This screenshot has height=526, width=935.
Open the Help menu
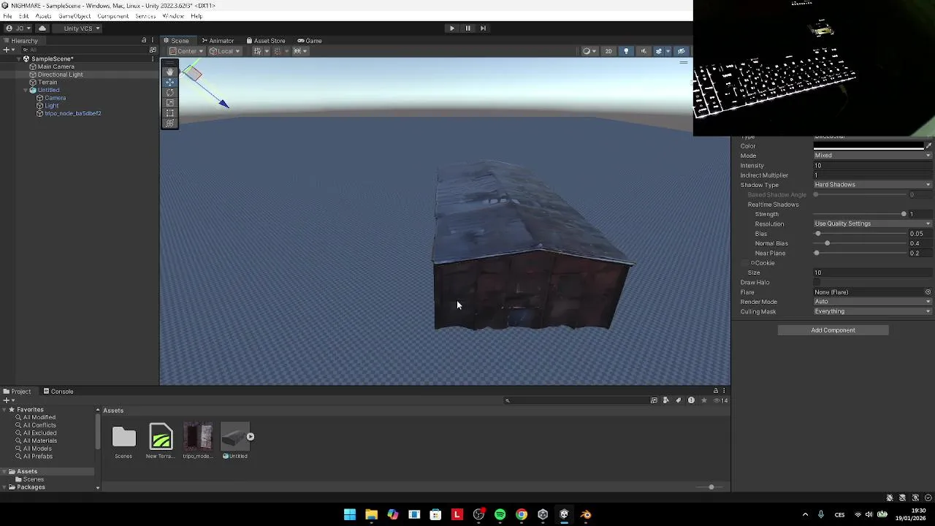tap(196, 16)
